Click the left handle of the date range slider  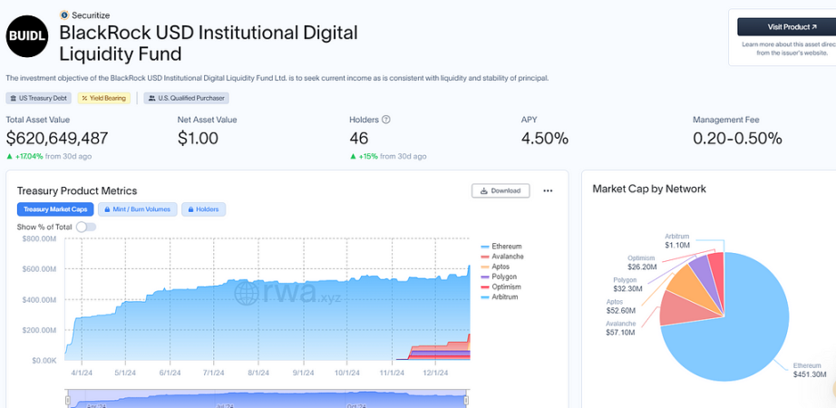tap(68, 400)
